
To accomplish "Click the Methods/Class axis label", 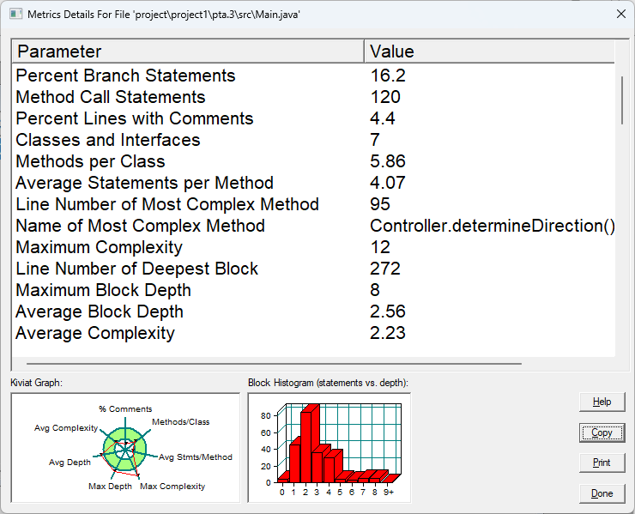I will [180, 422].
